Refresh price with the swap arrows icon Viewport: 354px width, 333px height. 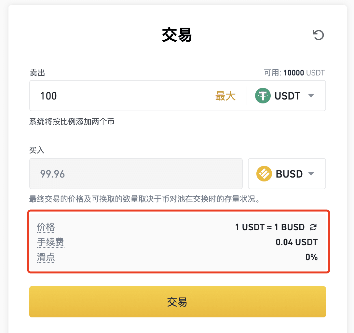coord(313,227)
